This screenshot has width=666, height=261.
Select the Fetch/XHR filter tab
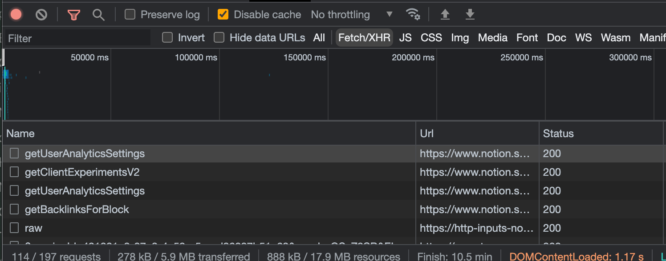pyautogui.click(x=364, y=38)
